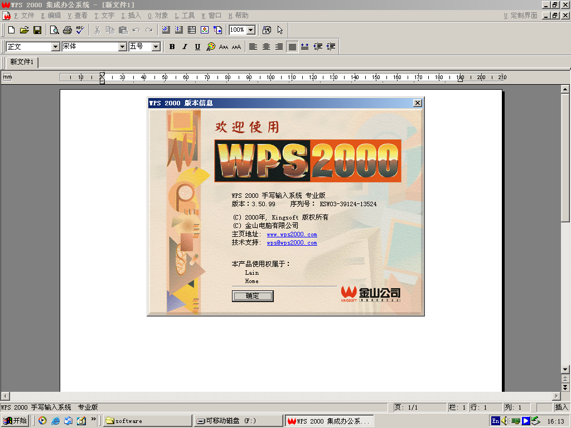The image size is (571, 428).
Task: Select the arrow pointer tool
Action: [x=280, y=30]
